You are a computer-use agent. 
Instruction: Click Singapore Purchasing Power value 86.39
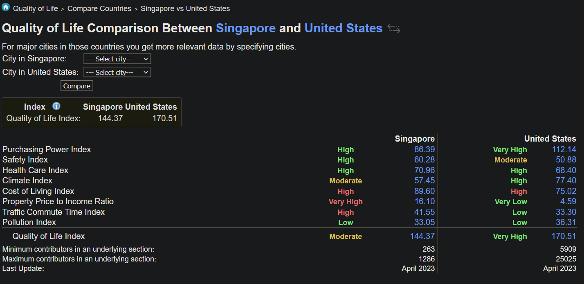[x=425, y=149]
